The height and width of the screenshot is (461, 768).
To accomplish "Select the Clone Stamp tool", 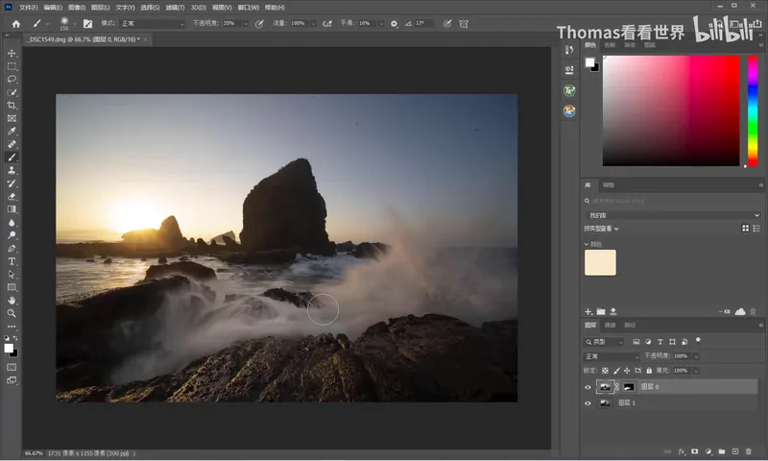I will [x=12, y=171].
